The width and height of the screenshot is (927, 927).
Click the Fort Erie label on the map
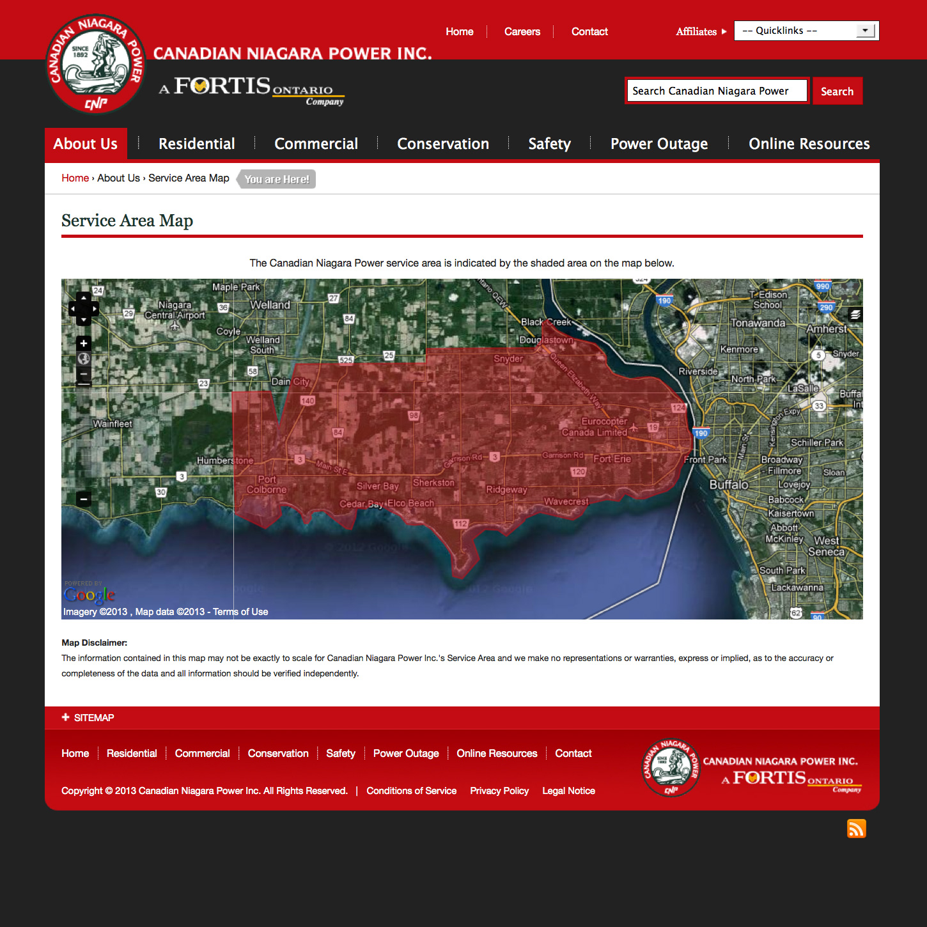612,459
